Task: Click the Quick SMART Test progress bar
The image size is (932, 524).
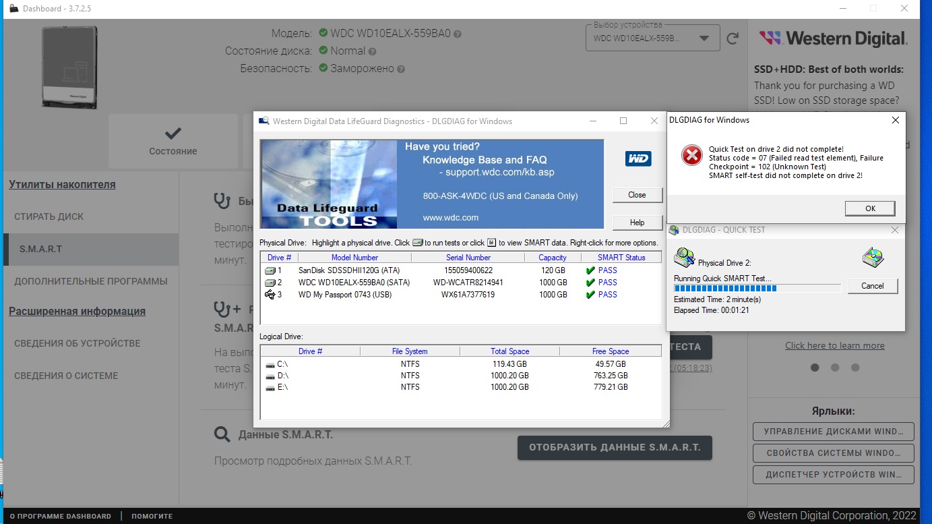Action: [x=757, y=288]
